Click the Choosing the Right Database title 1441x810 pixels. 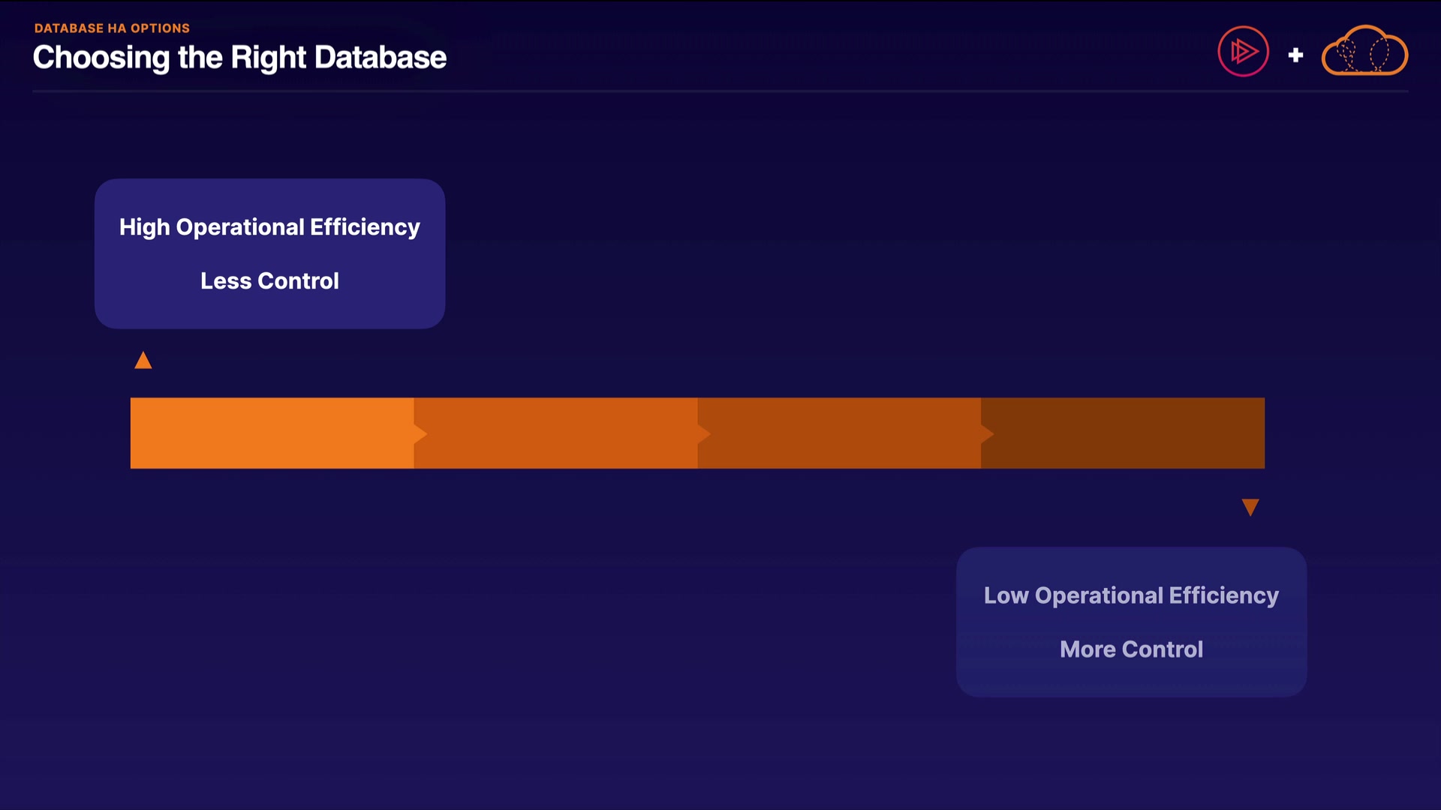[x=239, y=58]
